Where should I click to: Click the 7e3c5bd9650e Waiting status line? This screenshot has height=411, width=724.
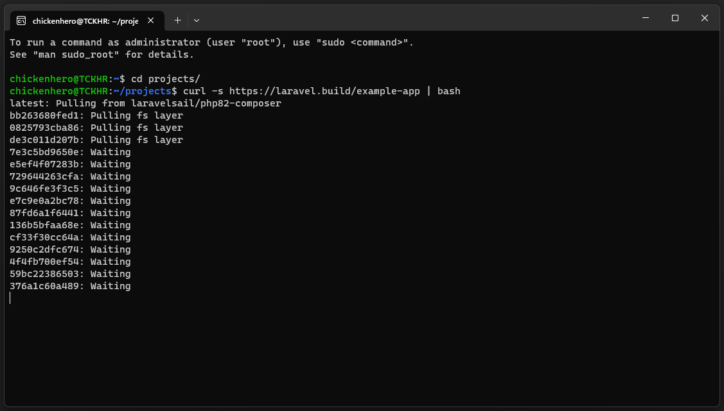coord(69,151)
